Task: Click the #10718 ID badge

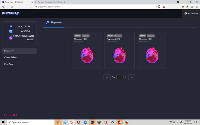Action: tap(110, 36)
